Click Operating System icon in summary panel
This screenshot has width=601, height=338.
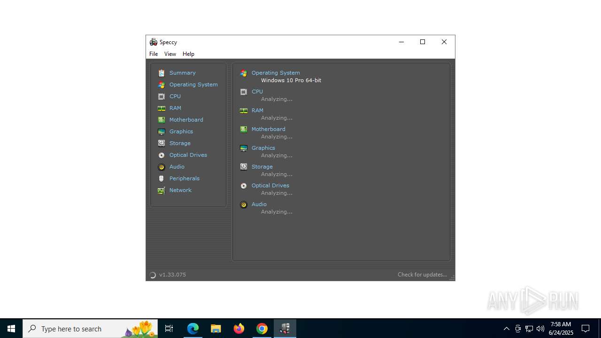click(x=244, y=73)
